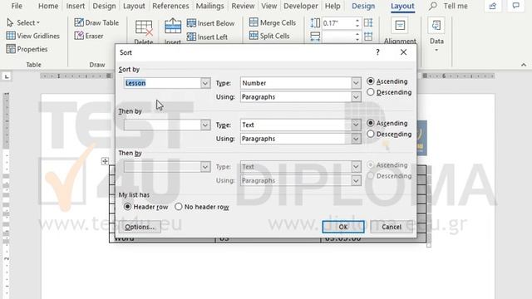
Task: Click Distribute Columns icon
Action: [x=368, y=37]
